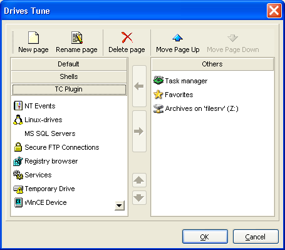Click the "Registry browser" label text
285x250 pixels.
click(x=51, y=161)
